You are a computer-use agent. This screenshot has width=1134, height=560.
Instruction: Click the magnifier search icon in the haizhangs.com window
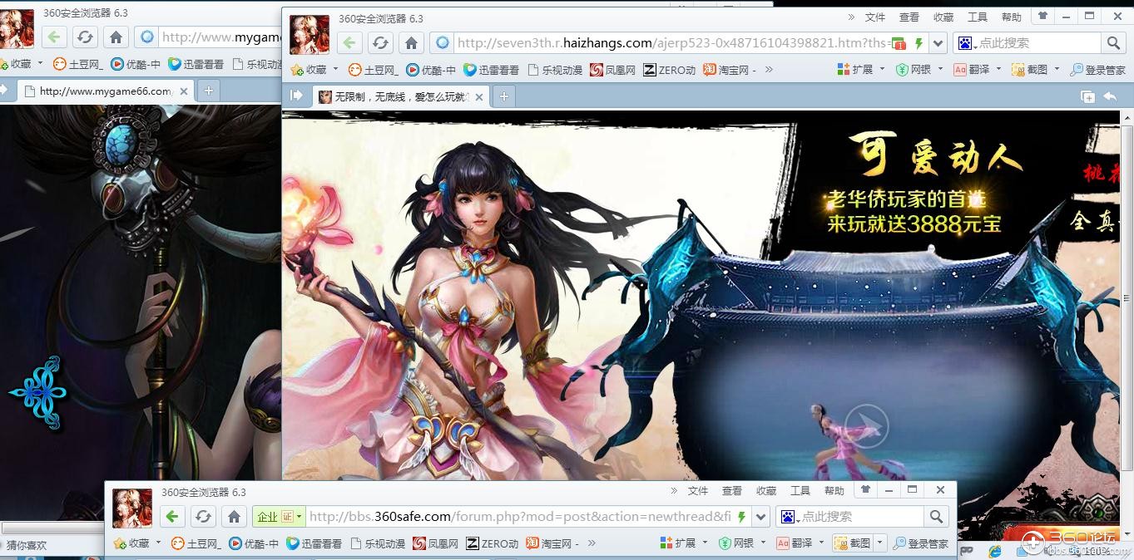coord(1112,43)
